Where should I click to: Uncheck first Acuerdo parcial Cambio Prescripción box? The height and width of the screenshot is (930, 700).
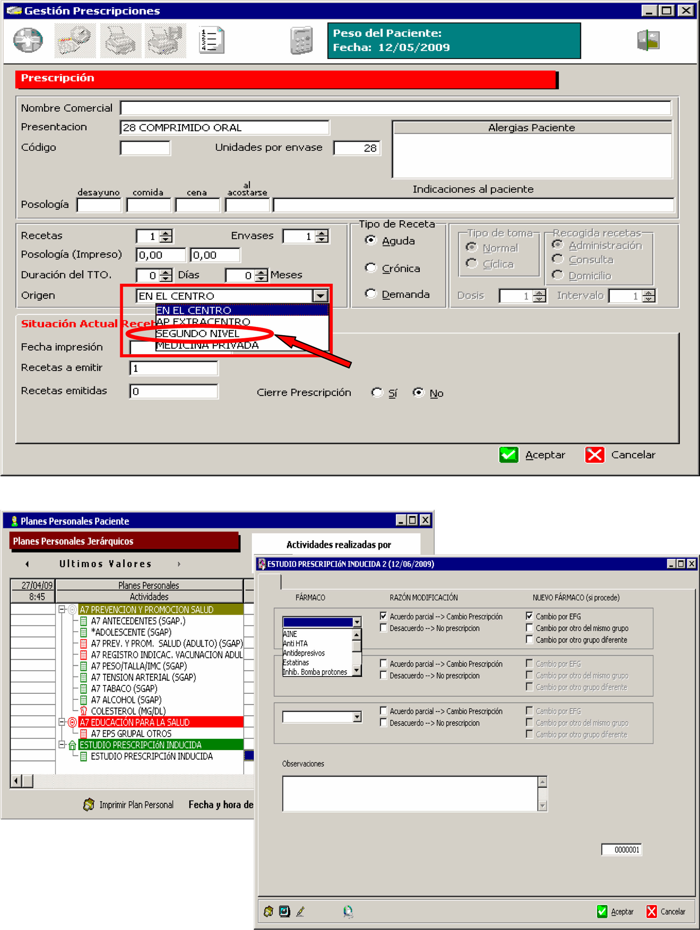click(x=383, y=616)
